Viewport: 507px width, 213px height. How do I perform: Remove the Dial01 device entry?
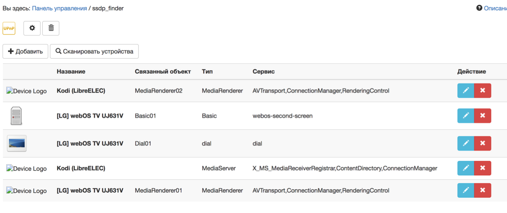483,143
